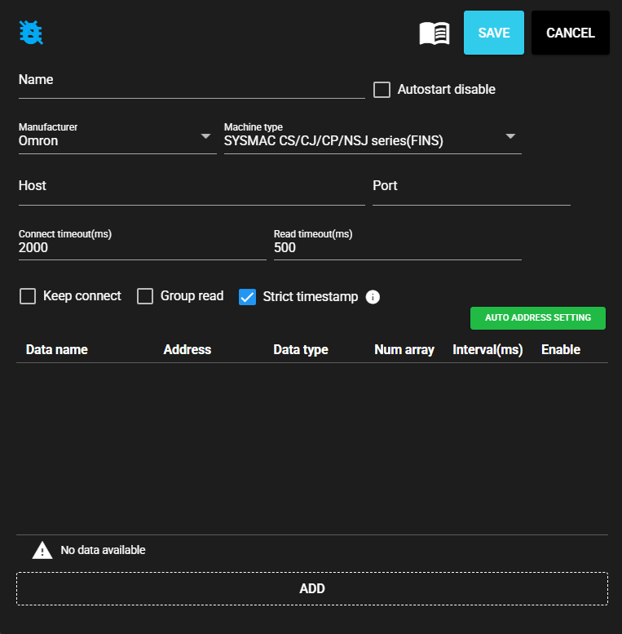Click the No data warning triangle icon
This screenshot has height=634, width=622.
42,550
